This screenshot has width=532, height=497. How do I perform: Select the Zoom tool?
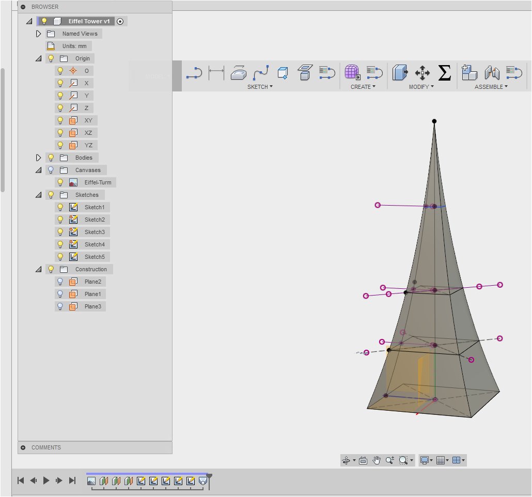(390, 460)
